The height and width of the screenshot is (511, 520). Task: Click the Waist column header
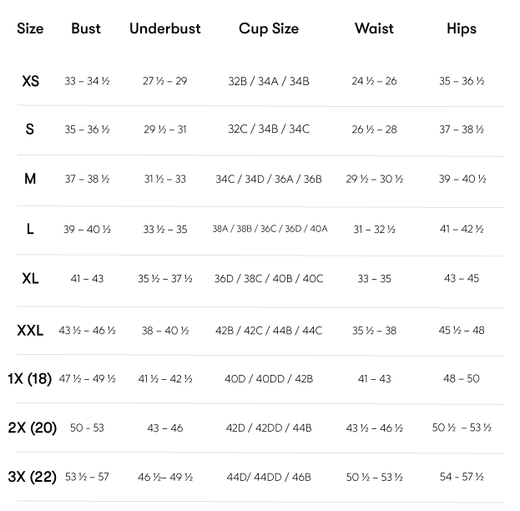click(x=374, y=28)
